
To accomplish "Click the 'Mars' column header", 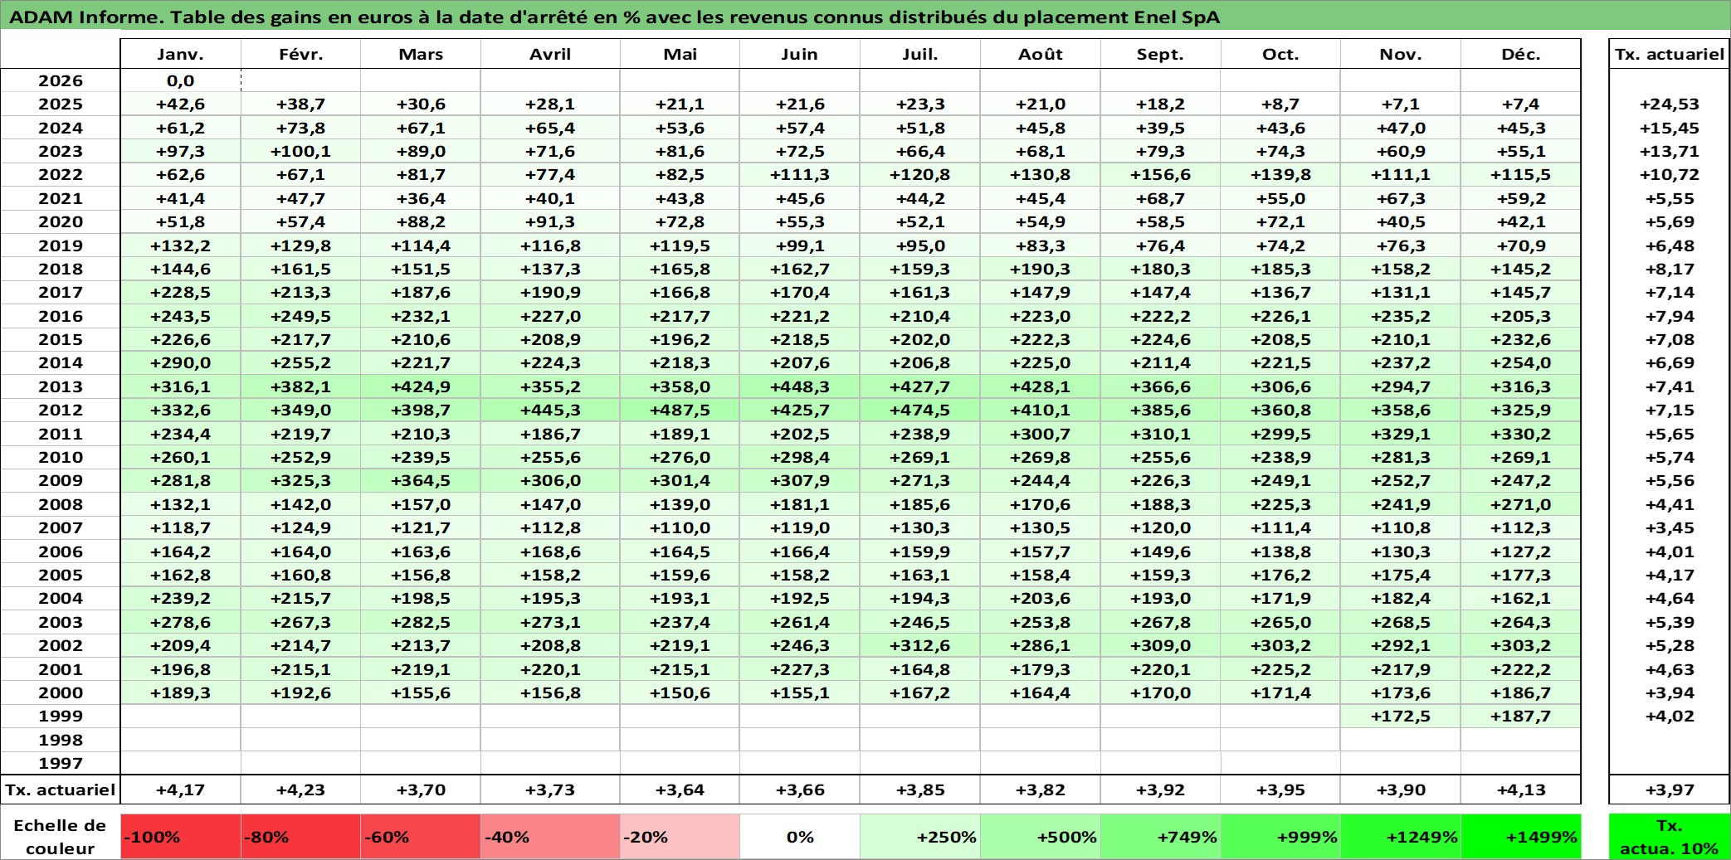I will tap(421, 54).
